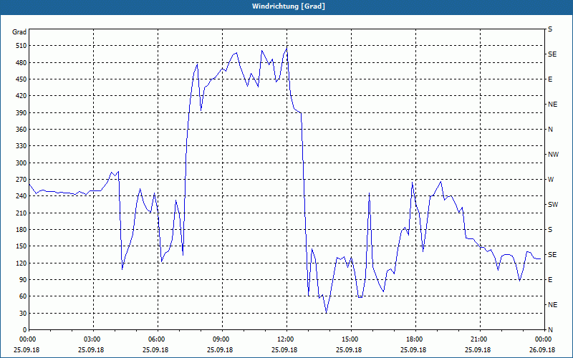
Task: Click the "180" y-axis value
Action: [21, 230]
